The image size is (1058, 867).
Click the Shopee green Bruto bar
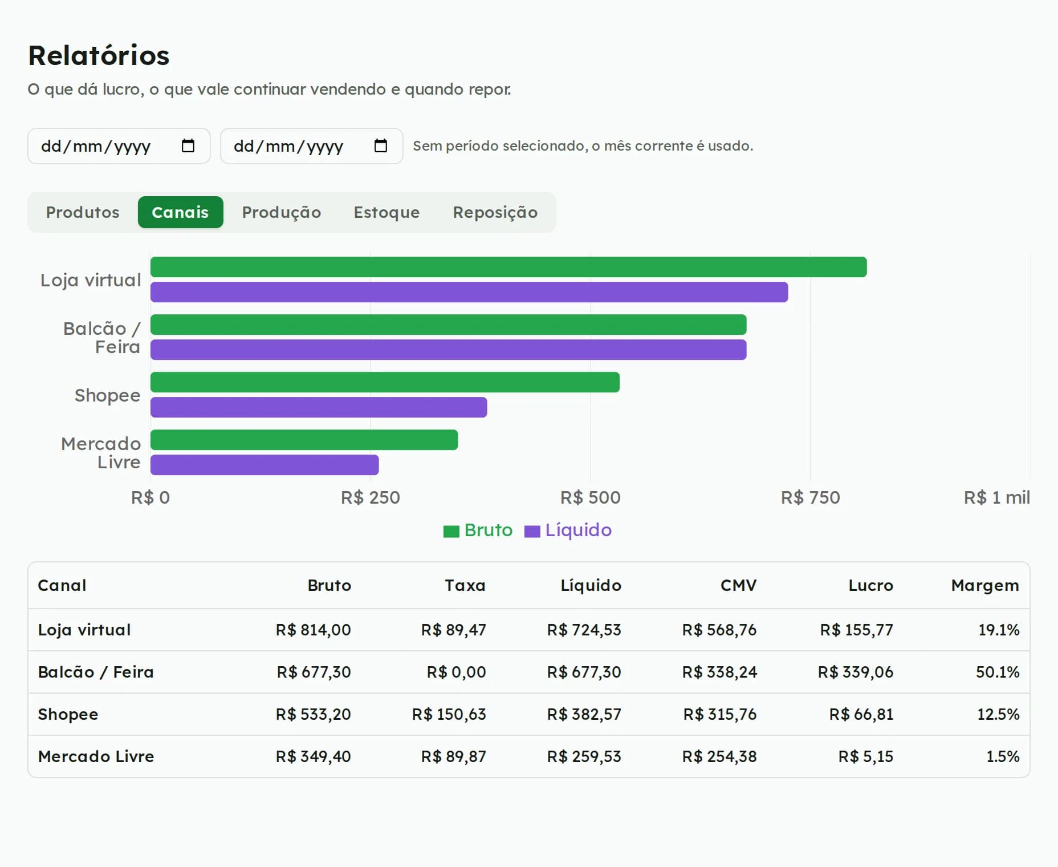pos(385,382)
